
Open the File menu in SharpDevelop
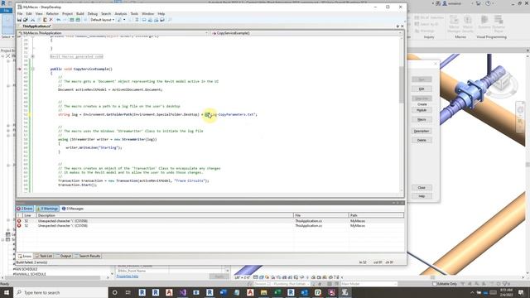coord(20,14)
